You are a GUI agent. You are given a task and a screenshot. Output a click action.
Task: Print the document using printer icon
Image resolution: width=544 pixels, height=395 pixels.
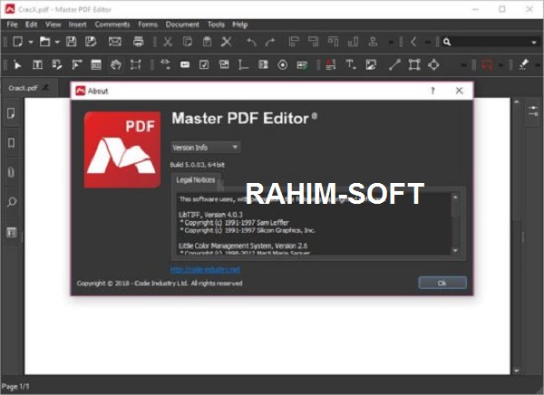(x=139, y=42)
